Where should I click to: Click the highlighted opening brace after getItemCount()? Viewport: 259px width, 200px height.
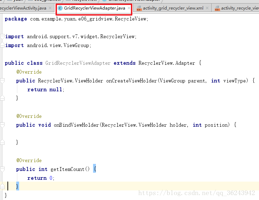(94, 168)
